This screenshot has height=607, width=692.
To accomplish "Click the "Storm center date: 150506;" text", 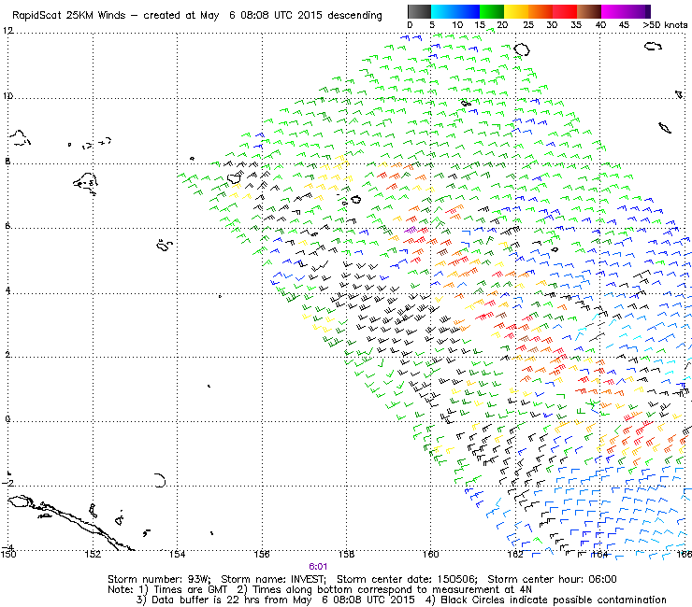I will click(x=407, y=579).
